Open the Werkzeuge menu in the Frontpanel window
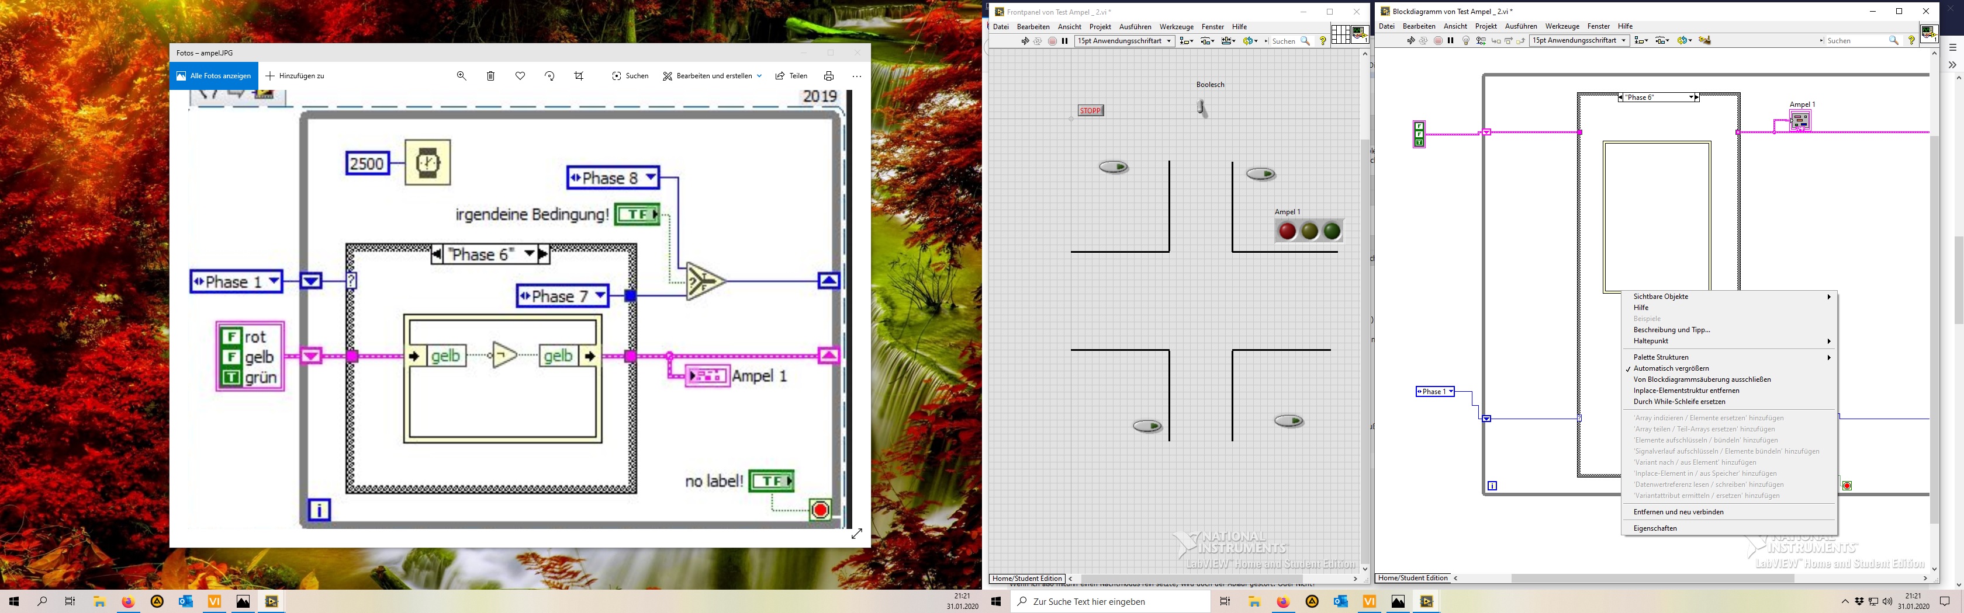 [x=1177, y=27]
